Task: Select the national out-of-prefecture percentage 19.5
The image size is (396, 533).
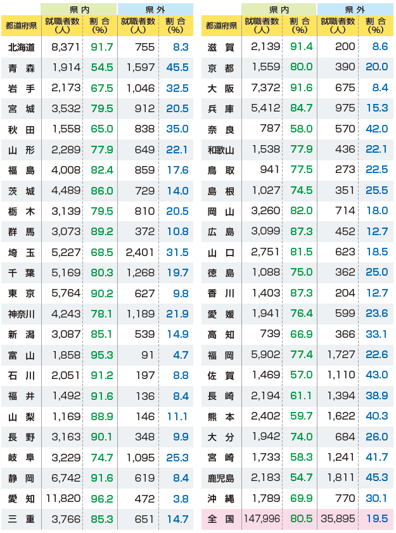Action: [x=377, y=518]
